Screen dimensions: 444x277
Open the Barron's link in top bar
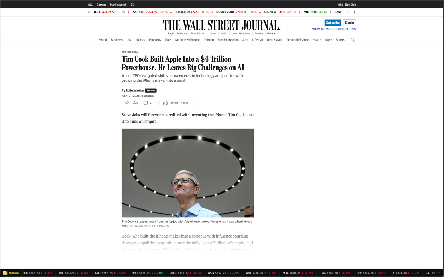tap(102, 5)
